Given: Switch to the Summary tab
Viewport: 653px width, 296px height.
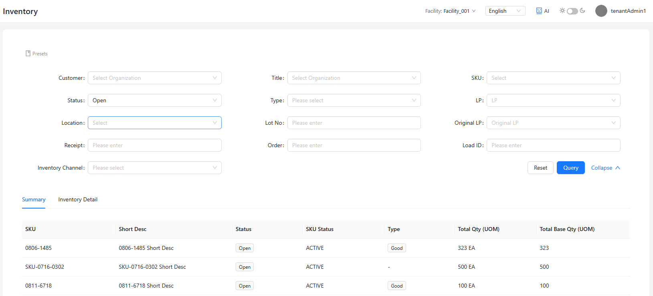Looking at the screenshot, I should click(x=34, y=199).
